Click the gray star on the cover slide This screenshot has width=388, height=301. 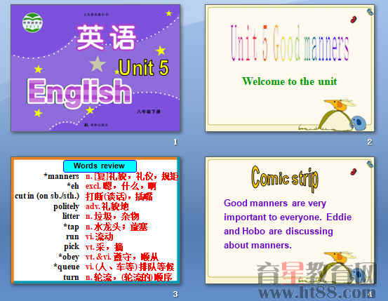point(98,64)
